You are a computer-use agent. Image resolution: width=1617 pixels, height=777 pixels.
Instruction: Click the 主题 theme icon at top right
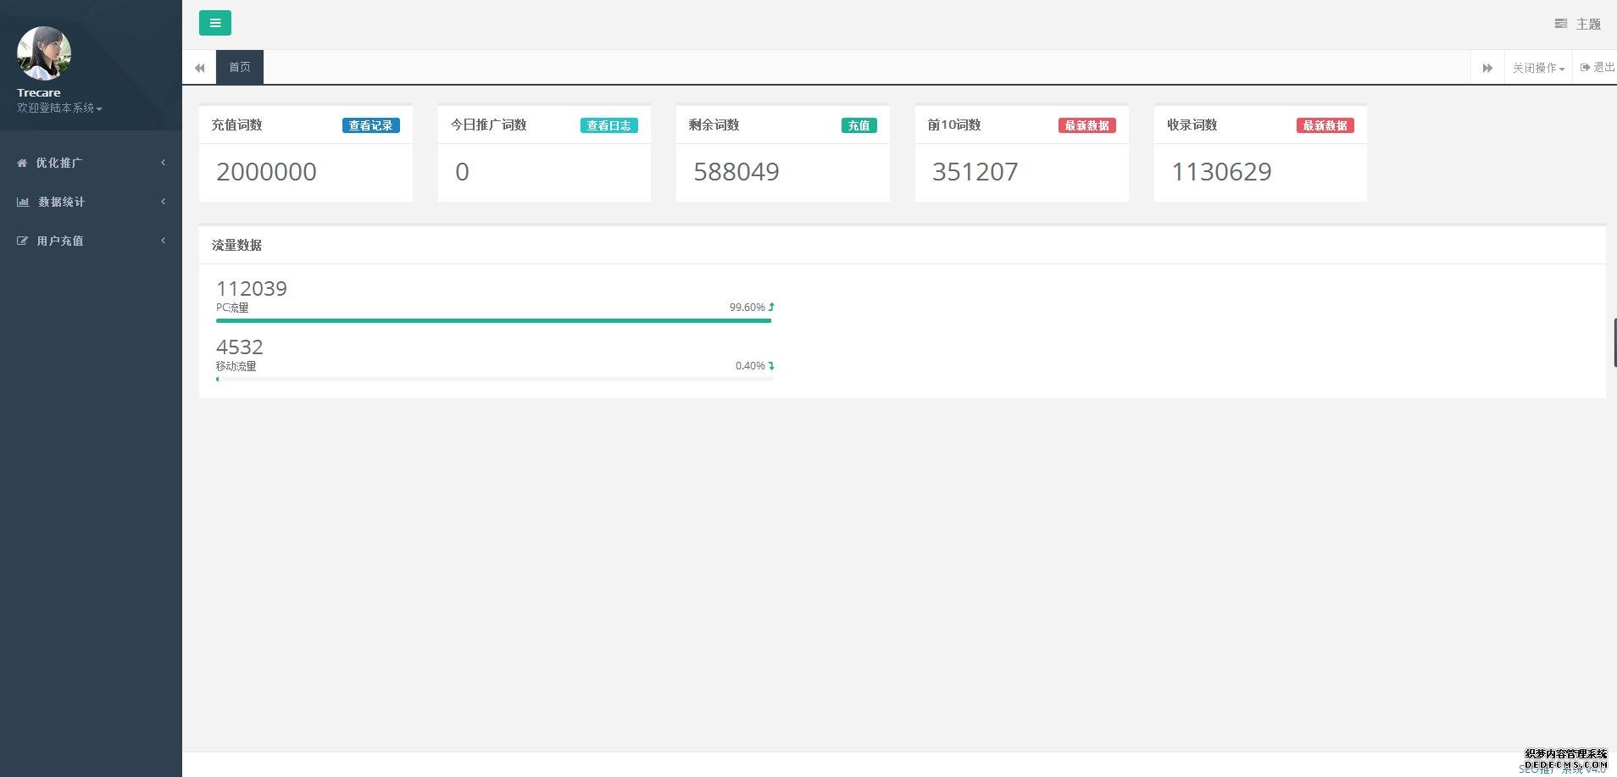tap(1560, 24)
